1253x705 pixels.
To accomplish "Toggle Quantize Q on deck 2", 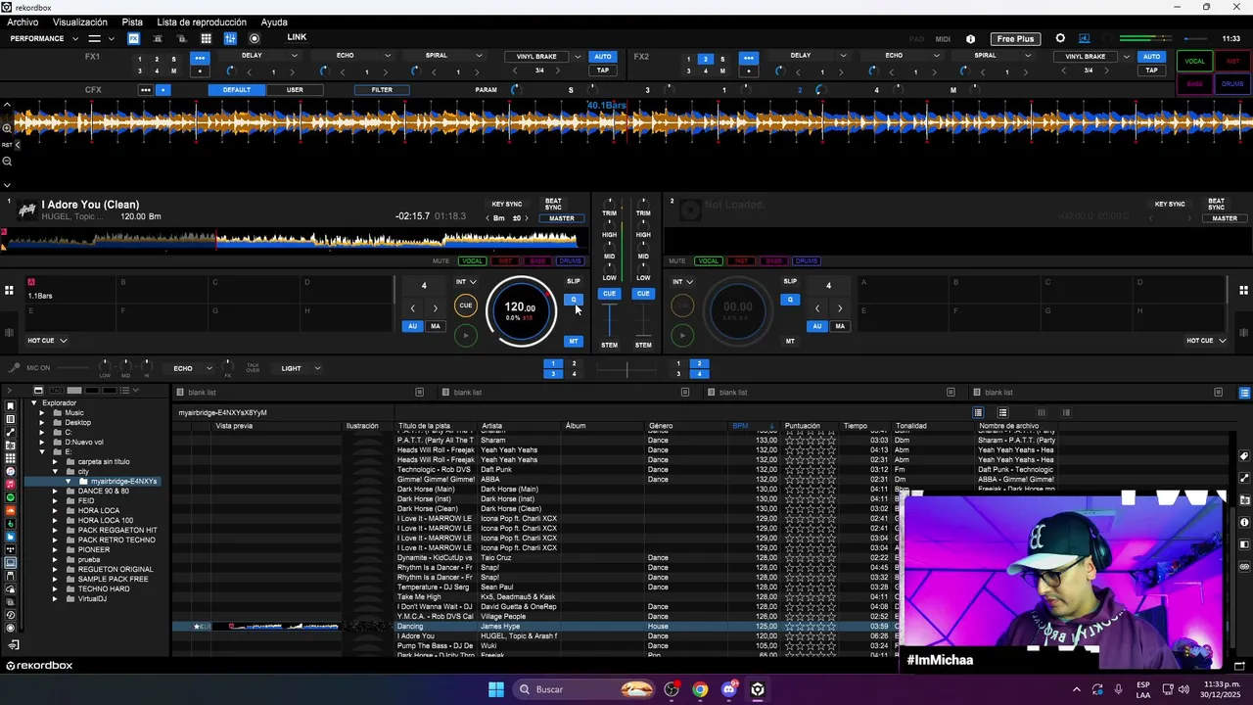I will (x=790, y=300).
